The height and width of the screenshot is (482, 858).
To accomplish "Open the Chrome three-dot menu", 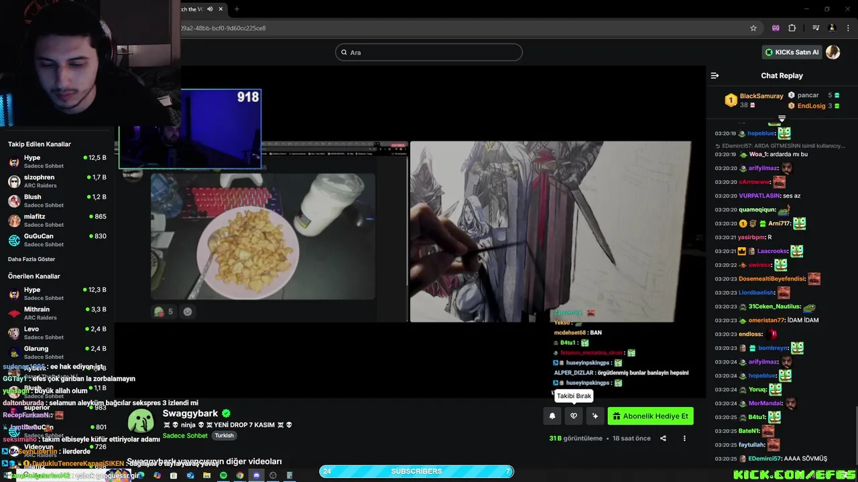I will [849, 28].
